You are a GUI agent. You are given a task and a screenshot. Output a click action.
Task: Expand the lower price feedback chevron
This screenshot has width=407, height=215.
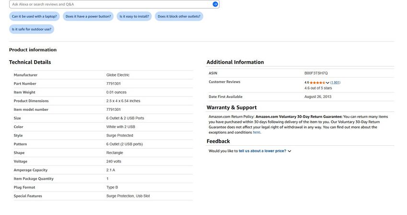point(290,151)
